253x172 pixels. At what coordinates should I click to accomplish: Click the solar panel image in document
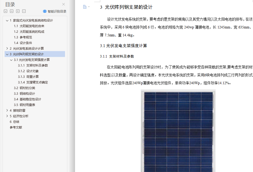(178, 131)
